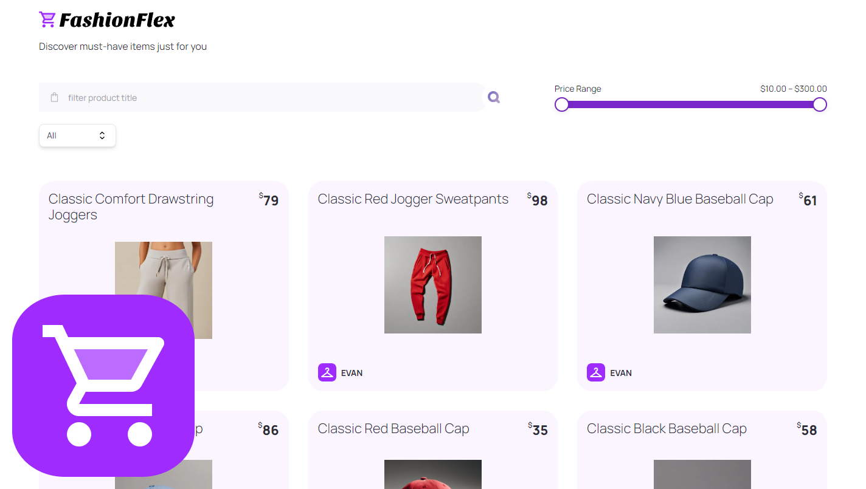Image resolution: width=866 pixels, height=489 pixels.
Task: Click hanger icon on Navy Blue Baseball Cap card
Action: [x=596, y=372]
